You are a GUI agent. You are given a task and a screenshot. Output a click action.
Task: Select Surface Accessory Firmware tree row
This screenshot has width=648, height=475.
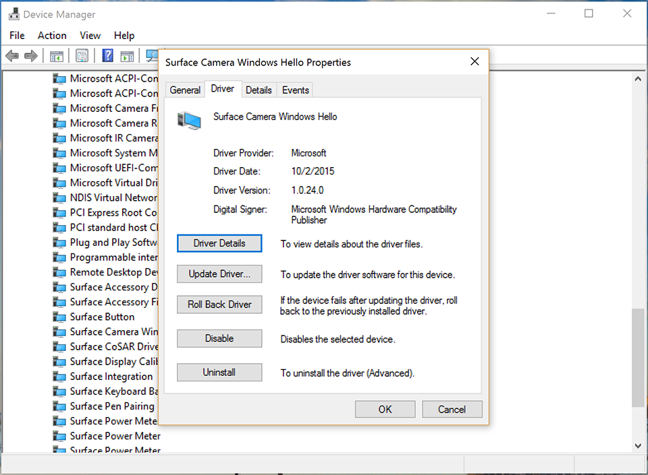[106, 303]
